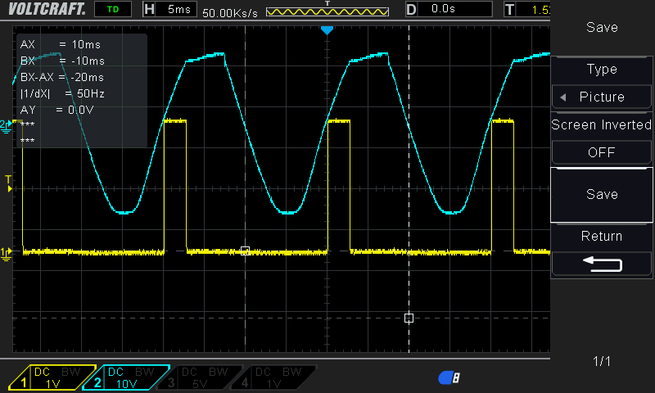This screenshot has width=655, height=393.
Task: Toggle Screen Inverted OFF setting
Action: click(x=602, y=151)
